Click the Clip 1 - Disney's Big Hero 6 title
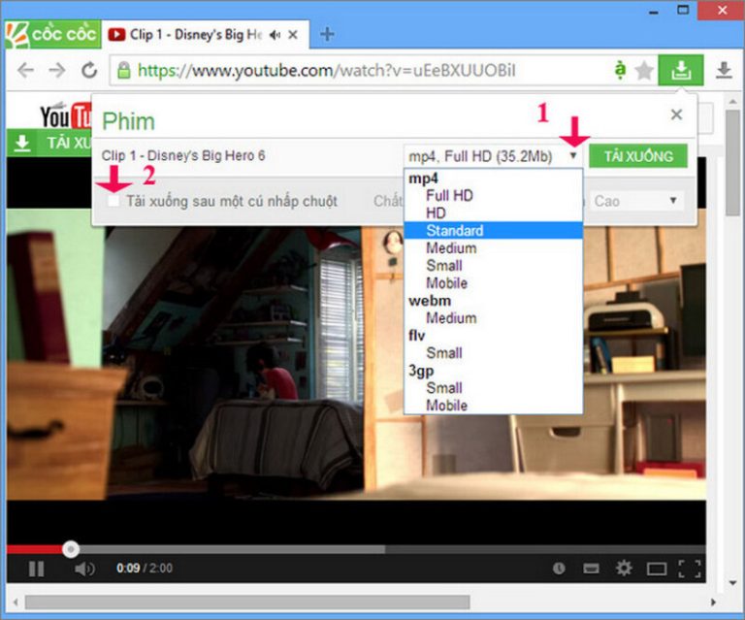This screenshot has height=620, width=745. [x=183, y=155]
